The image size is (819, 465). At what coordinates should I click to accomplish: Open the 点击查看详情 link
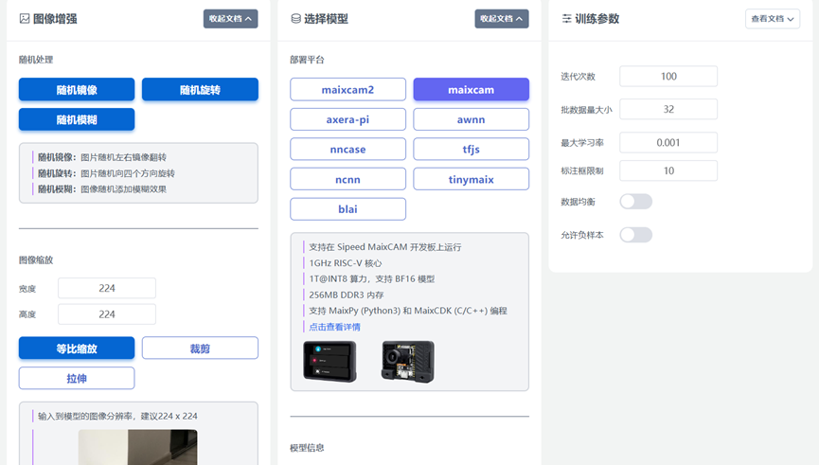click(x=334, y=327)
